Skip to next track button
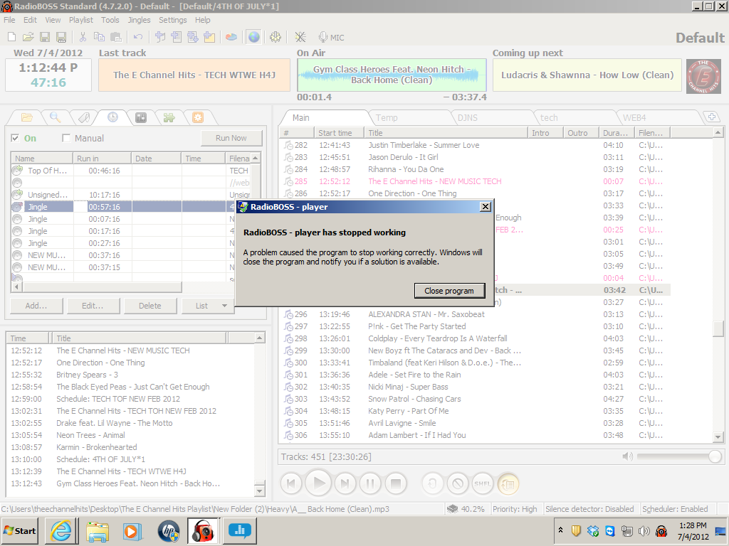 (345, 483)
